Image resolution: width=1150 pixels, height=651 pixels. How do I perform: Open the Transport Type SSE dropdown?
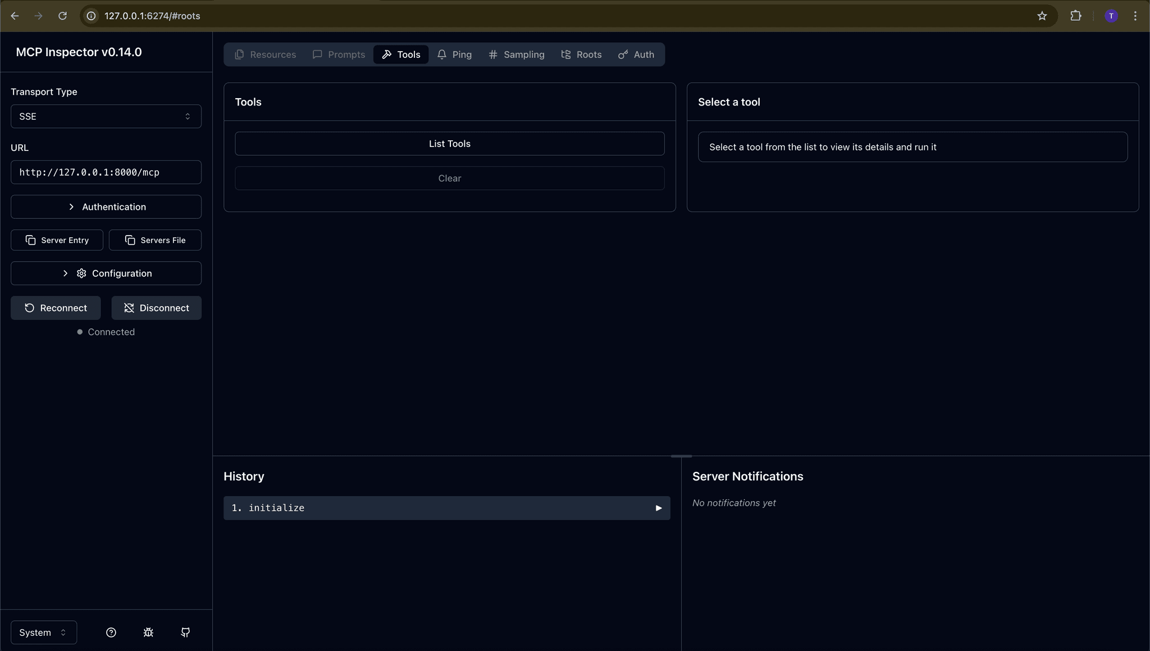click(106, 116)
